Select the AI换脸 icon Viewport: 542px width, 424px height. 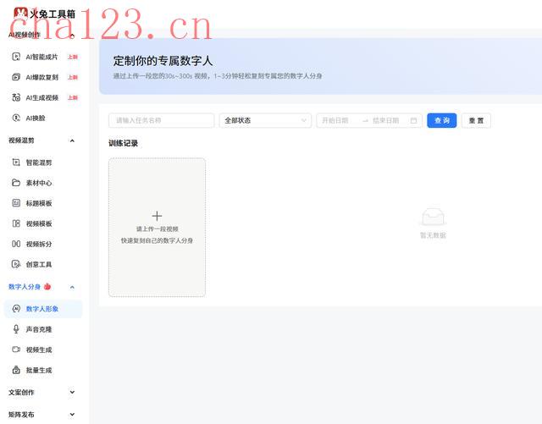(16, 118)
